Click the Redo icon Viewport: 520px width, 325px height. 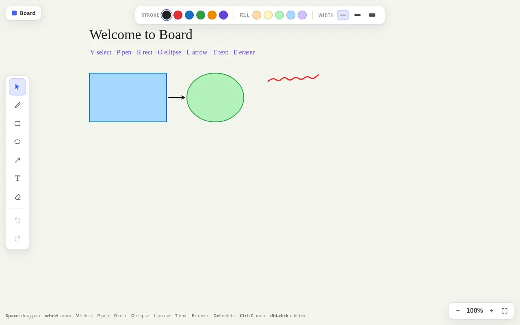[17, 238]
